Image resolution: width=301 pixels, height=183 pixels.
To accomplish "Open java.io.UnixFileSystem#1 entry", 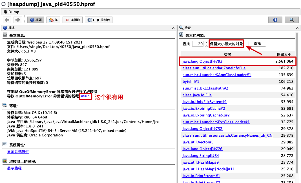I will click(x=205, y=102).
